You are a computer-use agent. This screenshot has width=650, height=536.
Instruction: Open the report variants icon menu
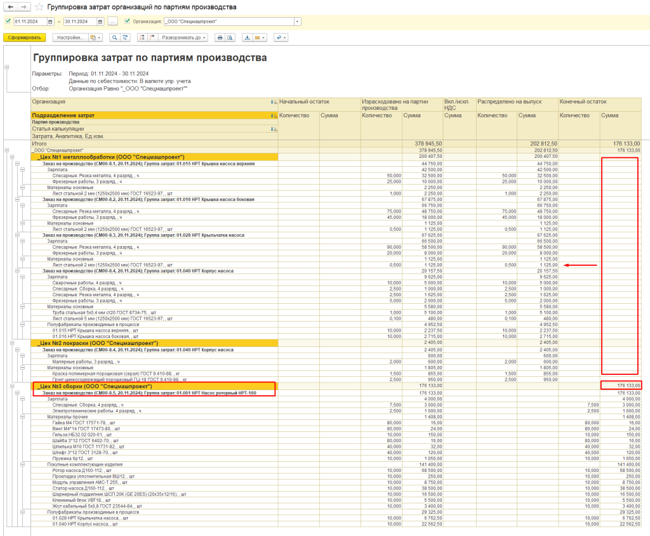coord(95,37)
